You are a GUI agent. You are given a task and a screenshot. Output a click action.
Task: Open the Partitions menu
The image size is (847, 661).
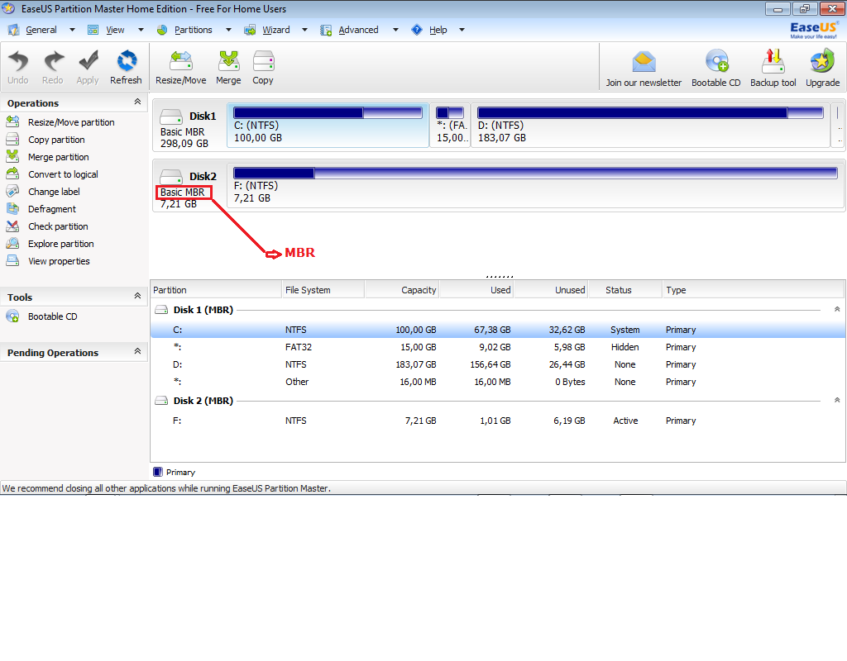pyautogui.click(x=193, y=31)
